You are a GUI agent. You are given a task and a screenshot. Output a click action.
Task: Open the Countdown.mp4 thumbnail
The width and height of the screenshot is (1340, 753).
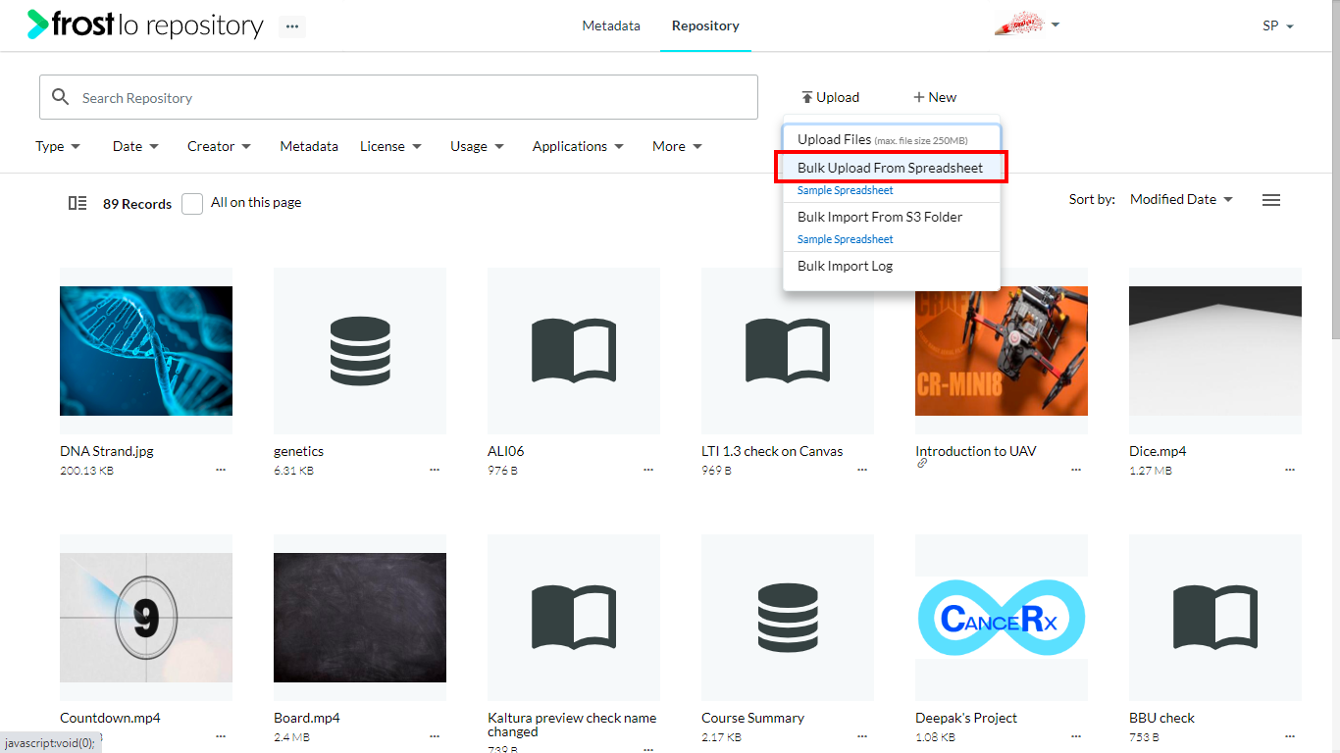pyautogui.click(x=146, y=618)
